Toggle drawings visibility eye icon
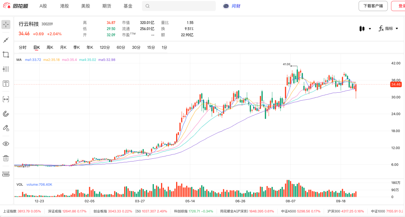The image size is (405, 217). [x=6, y=144]
